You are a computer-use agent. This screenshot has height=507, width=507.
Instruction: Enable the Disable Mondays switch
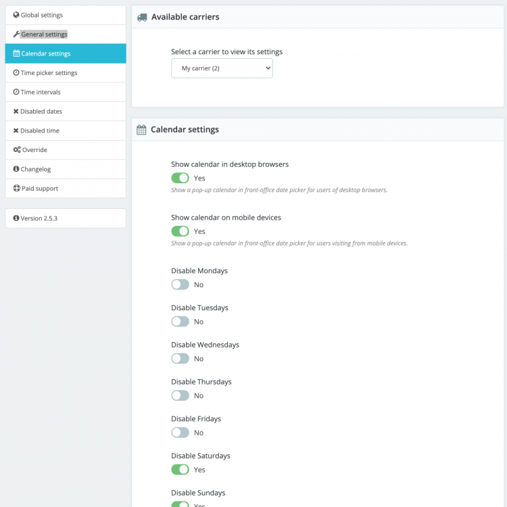pyautogui.click(x=180, y=285)
